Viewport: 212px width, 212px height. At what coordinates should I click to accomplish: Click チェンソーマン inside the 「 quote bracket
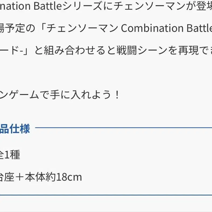[82, 28]
